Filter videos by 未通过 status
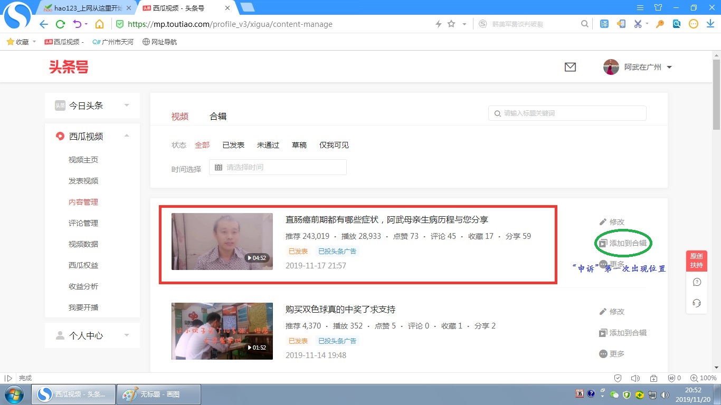721x405 pixels. click(x=268, y=144)
